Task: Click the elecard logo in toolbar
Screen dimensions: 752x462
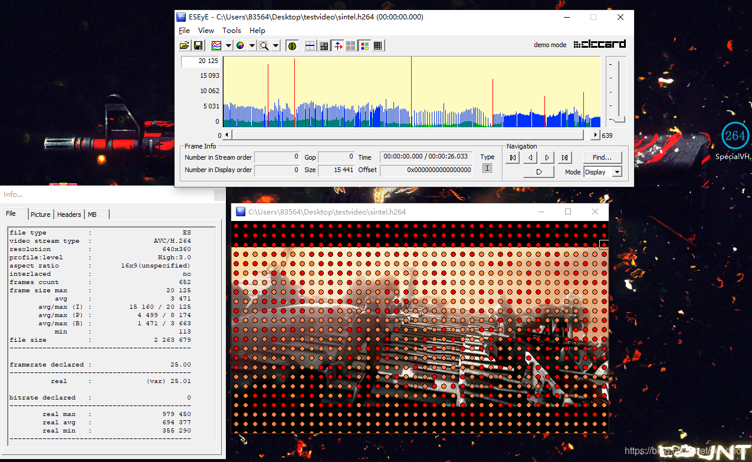Action: (600, 44)
